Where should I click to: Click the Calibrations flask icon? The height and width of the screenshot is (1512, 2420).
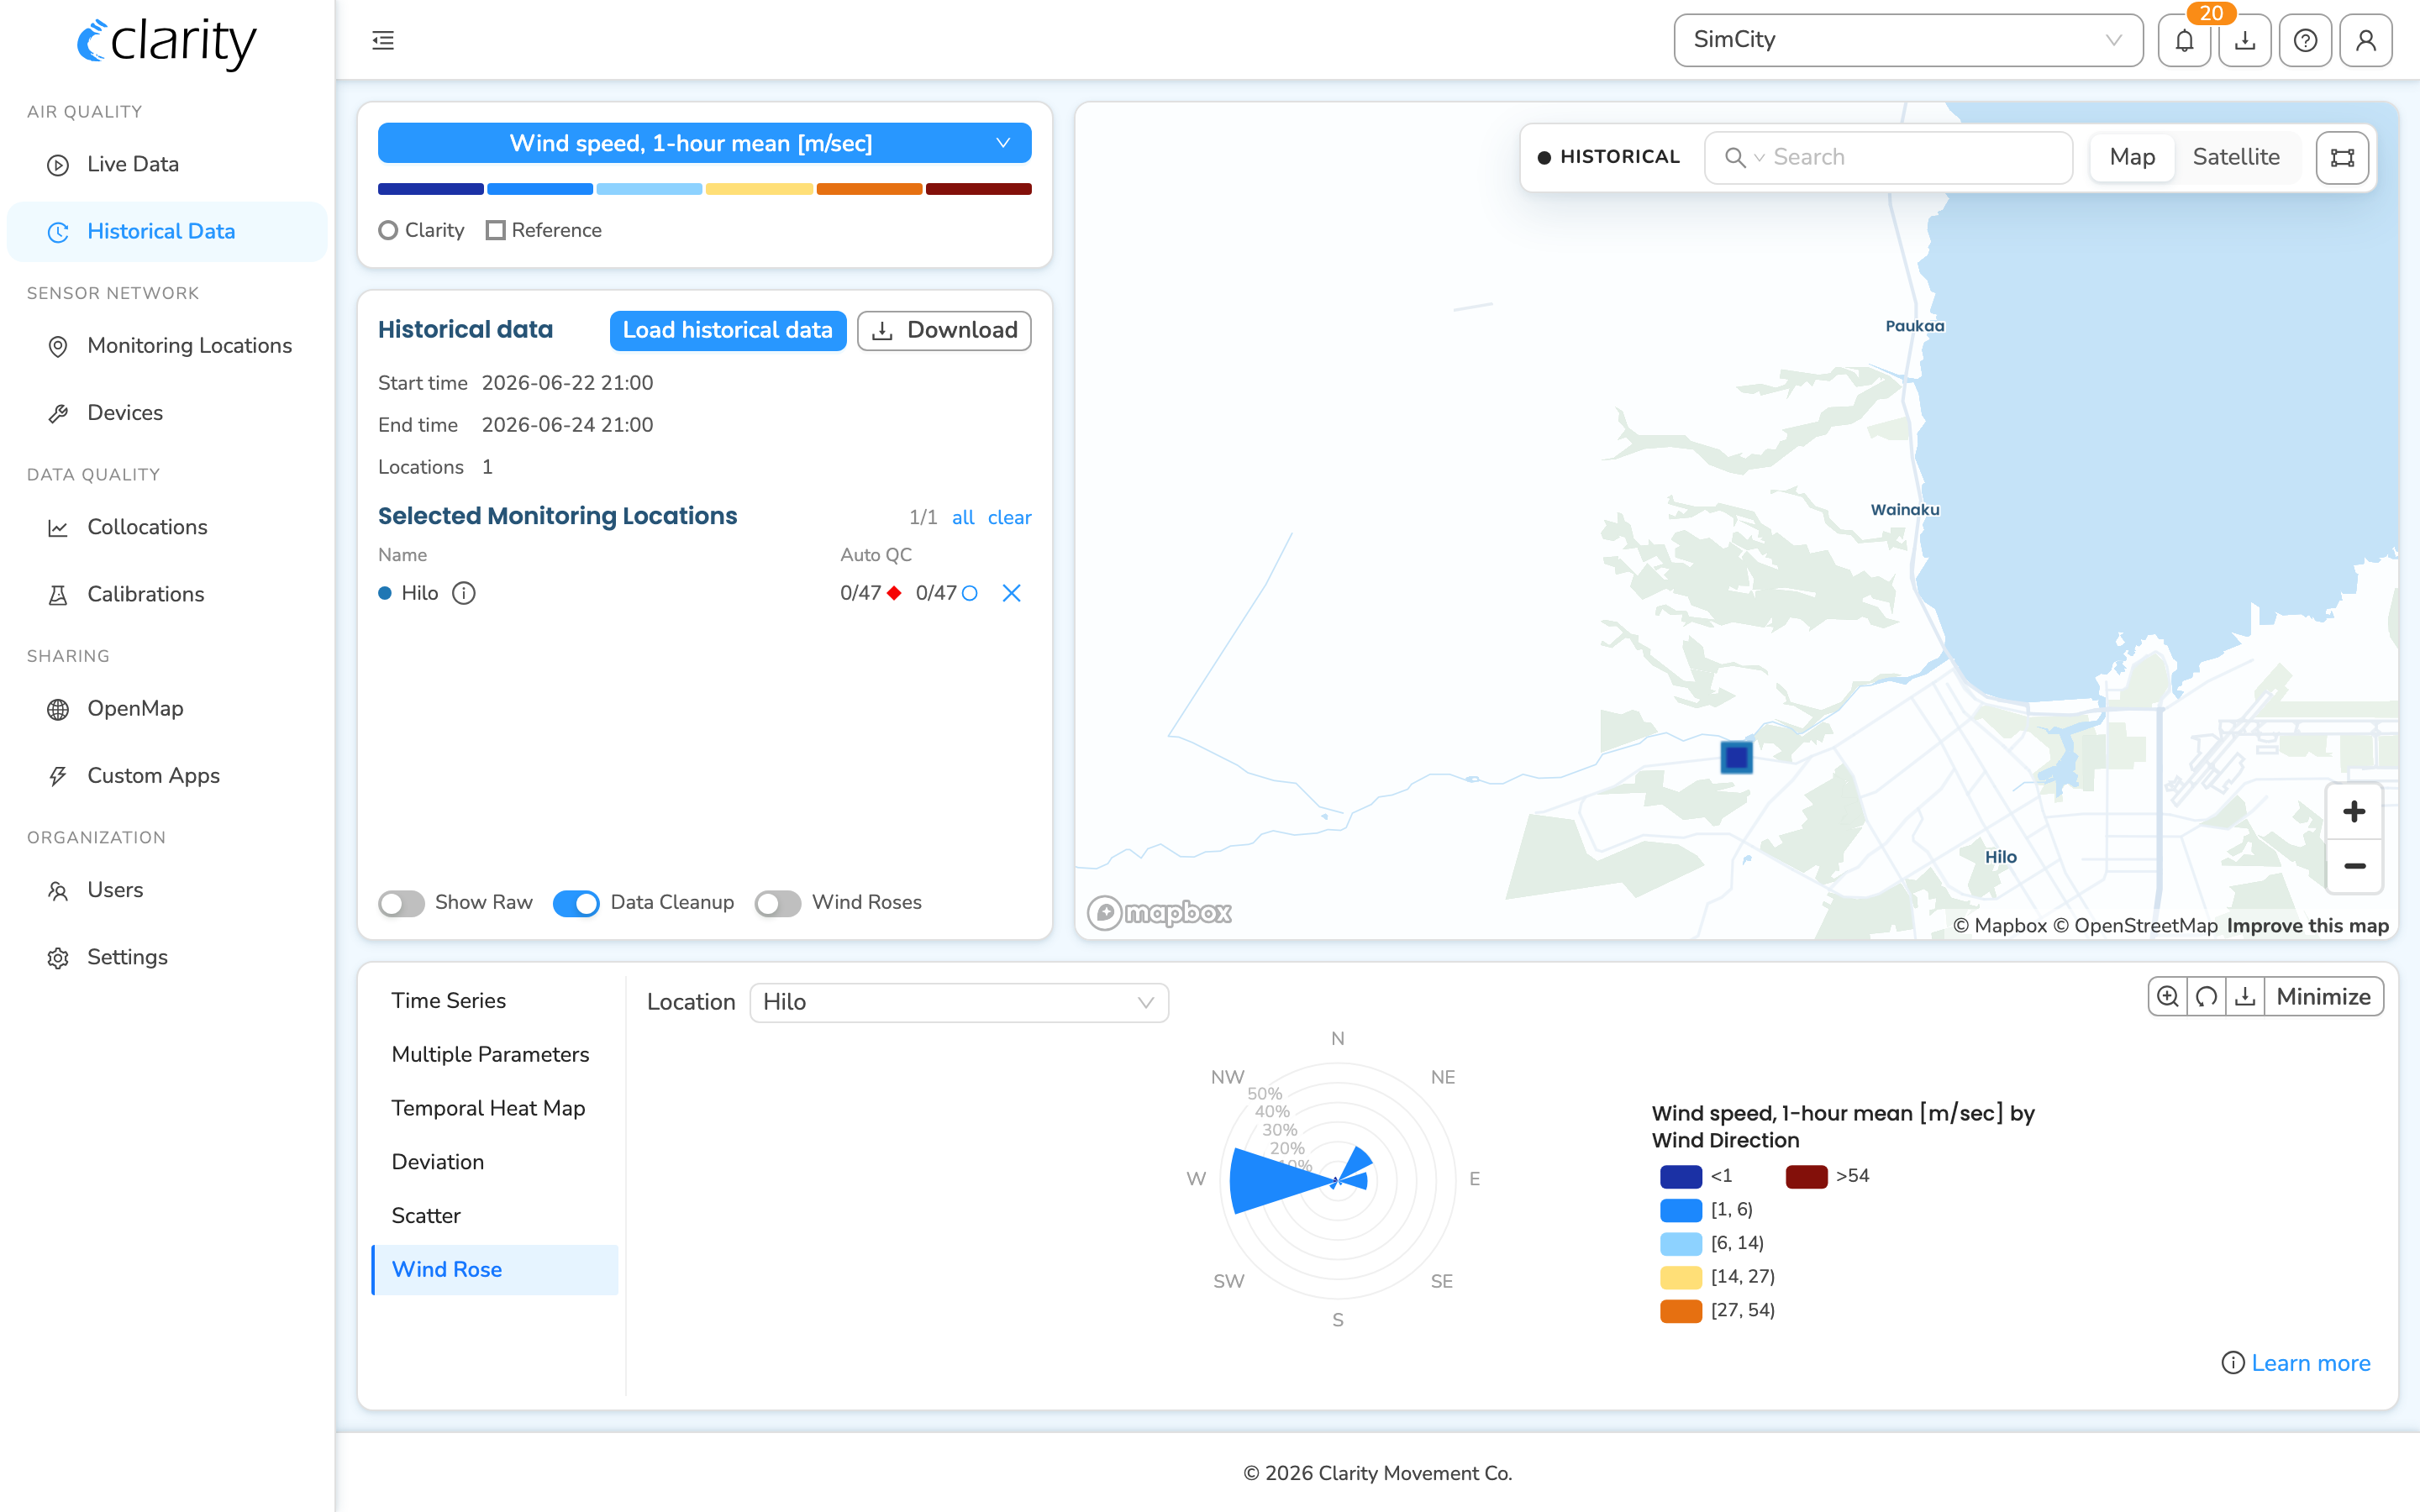pyautogui.click(x=58, y=595)
